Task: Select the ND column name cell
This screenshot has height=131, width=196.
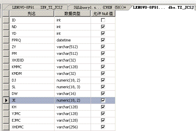Action: pos(32,27)
